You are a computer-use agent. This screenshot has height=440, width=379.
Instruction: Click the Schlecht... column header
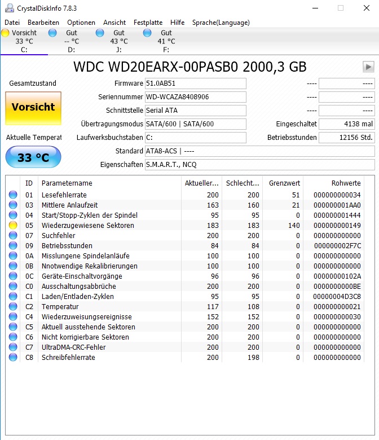coord(243,183)
